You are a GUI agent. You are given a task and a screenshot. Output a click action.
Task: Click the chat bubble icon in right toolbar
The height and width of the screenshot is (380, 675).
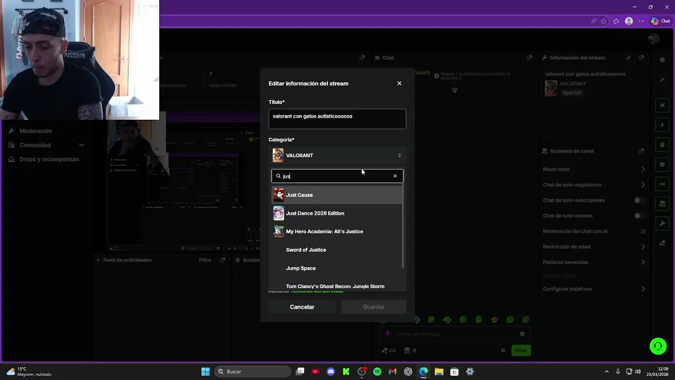tap(662, 165)
